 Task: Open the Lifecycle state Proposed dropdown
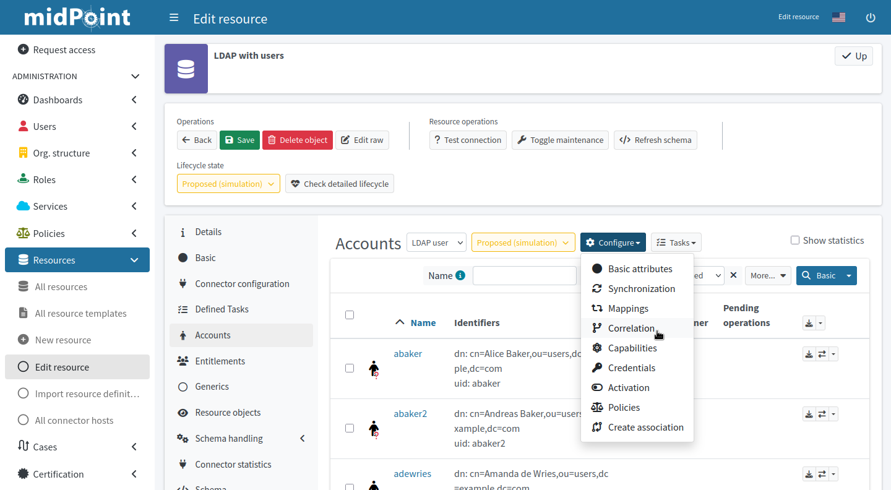(228, 183)
